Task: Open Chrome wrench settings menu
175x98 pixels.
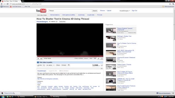Action: [x=173, y=4]
